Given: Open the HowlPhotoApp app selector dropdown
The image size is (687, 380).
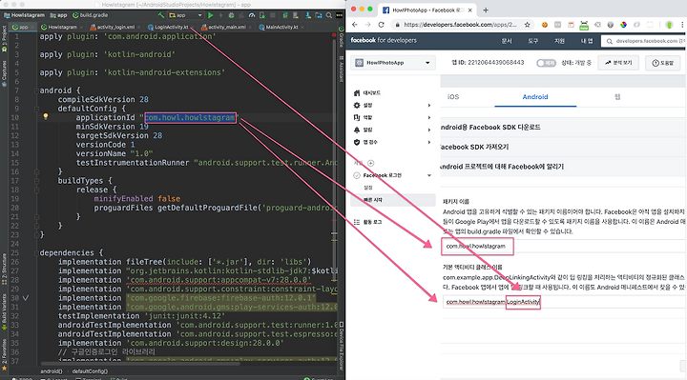Looking at the screenshot, I should pyautogui.click(x=393, y=63).
